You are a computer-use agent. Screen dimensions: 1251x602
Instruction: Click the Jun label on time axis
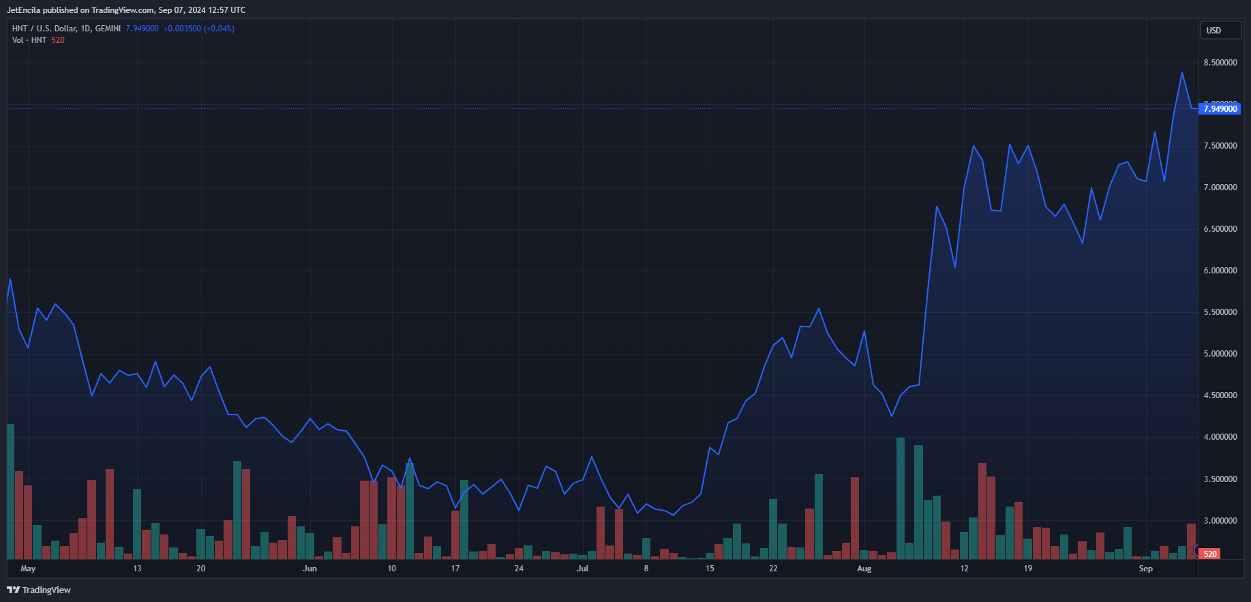pyautogui.click(x=310, y=569)
